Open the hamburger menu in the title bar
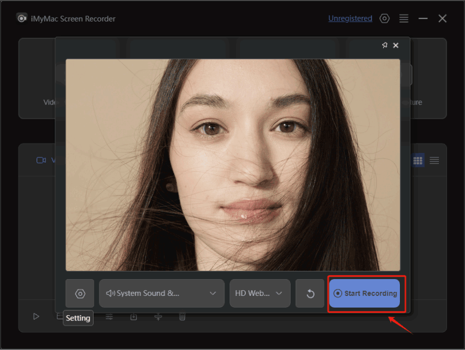 tap(404, 18)
